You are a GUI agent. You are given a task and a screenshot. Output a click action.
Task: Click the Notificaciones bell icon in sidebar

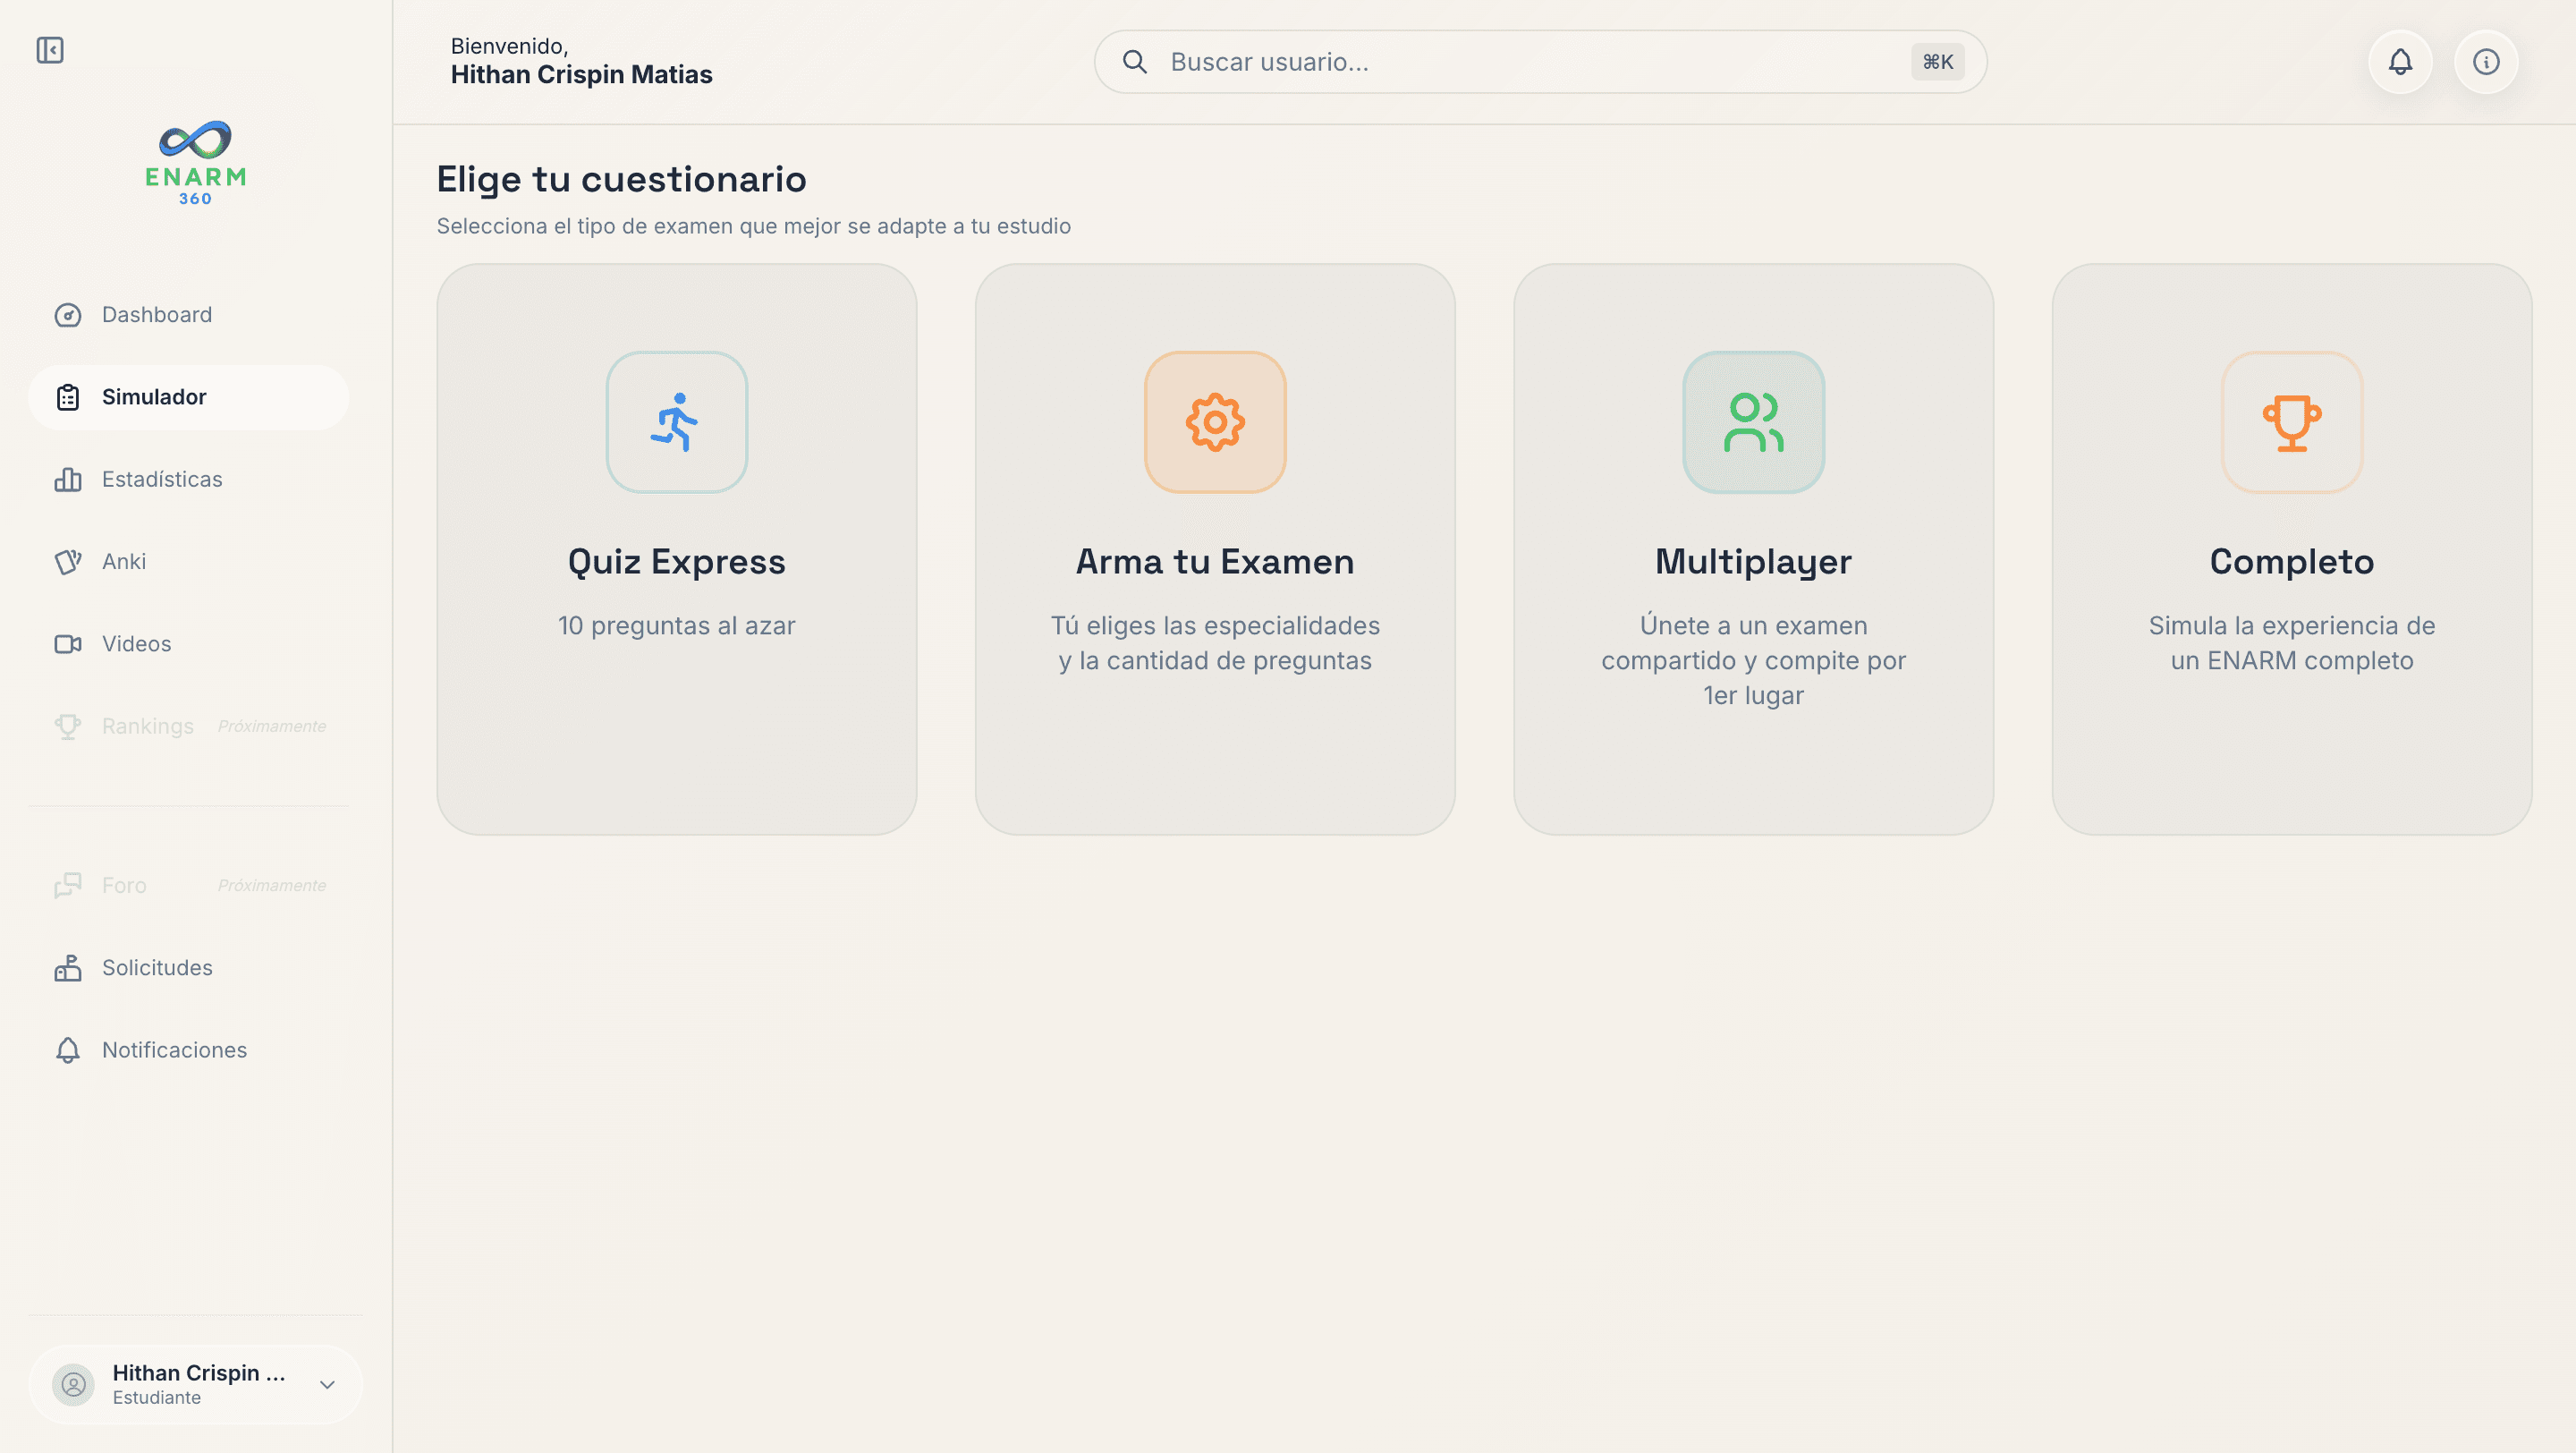(68, 1050)
